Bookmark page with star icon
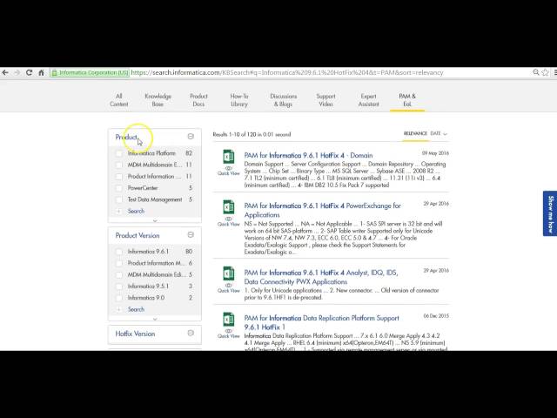Screen dimensions: 557x418 546,72
